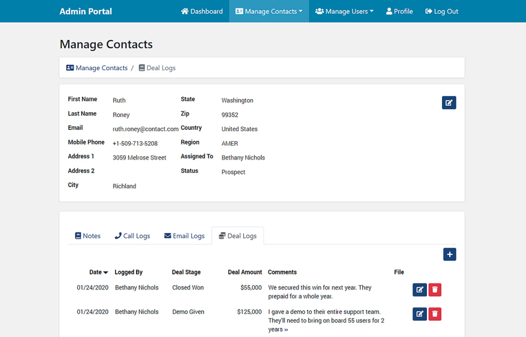Image resolution: width=526 pixels, height=337 pixels.
Task: Select the Deal Logs tab
Action: (x=237, y=236)
